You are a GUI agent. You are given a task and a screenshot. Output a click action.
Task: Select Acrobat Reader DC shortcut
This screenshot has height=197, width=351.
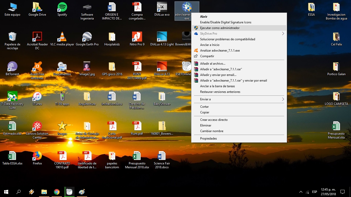click(x=37, y=41)
